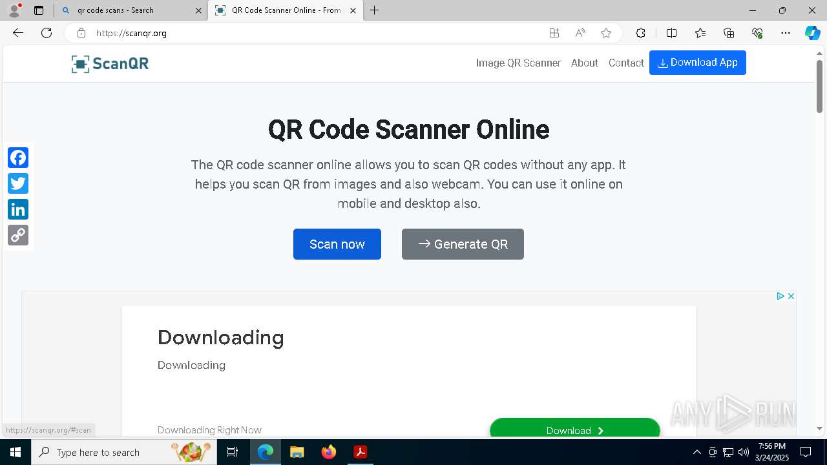827x465 pixels.
Task: Share page via Facebook sidebar icon
Action: [x=18, y=158]
